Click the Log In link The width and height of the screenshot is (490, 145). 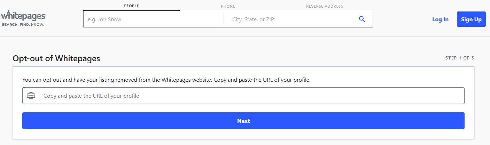[440, 19]
